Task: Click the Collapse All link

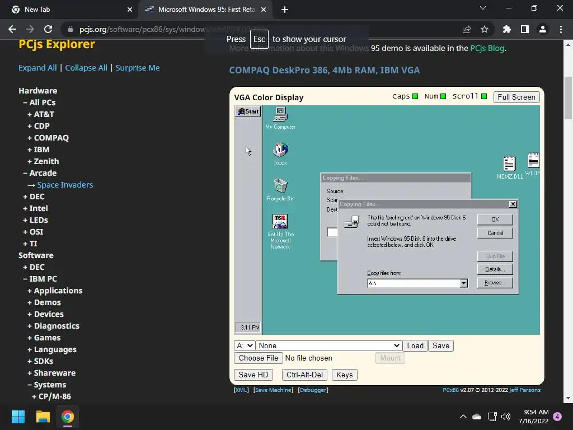Action: 86,68
